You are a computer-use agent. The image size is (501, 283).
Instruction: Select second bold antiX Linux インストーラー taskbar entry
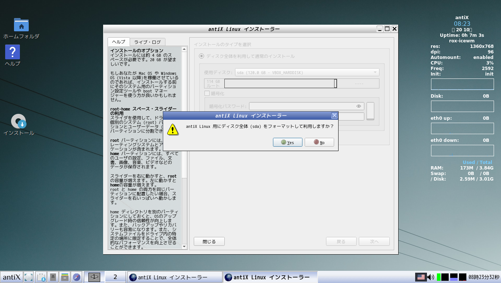(x=270, y=277)
